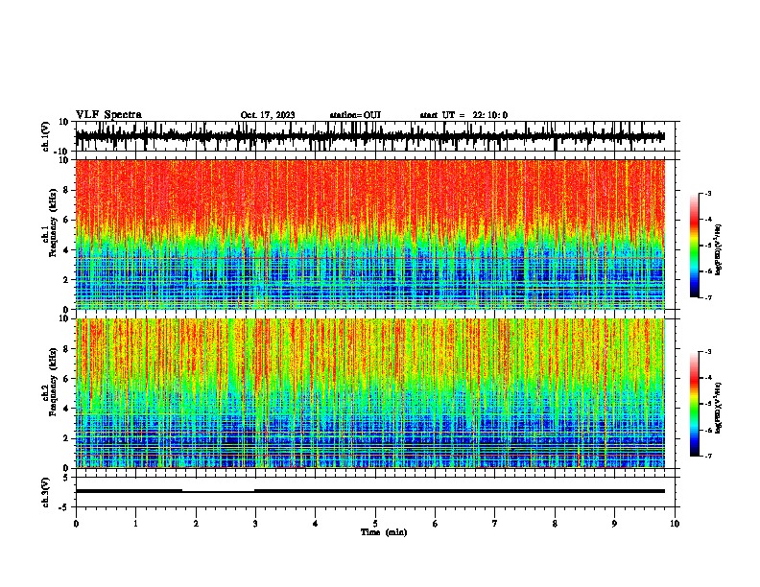760x587 pixels.
Task: Click time-axis tick label "4"
Action: click(316, 524)
